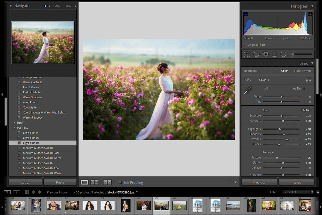
Task: Select the Red Eye Correction tool
Action: [266, 54]
